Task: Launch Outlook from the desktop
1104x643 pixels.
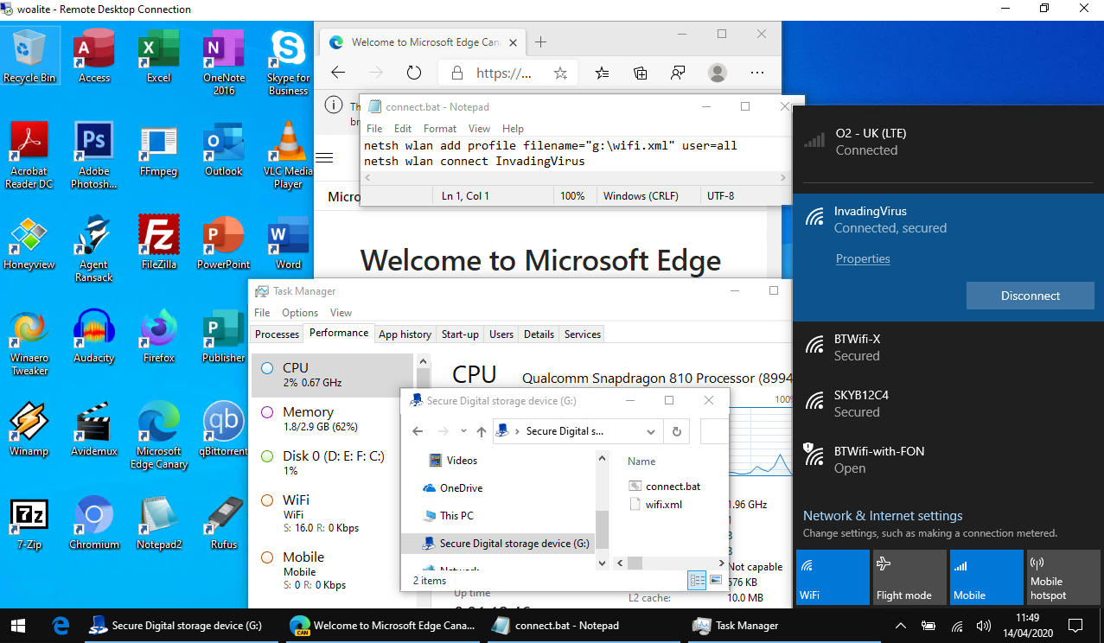Action: point(224,150)
